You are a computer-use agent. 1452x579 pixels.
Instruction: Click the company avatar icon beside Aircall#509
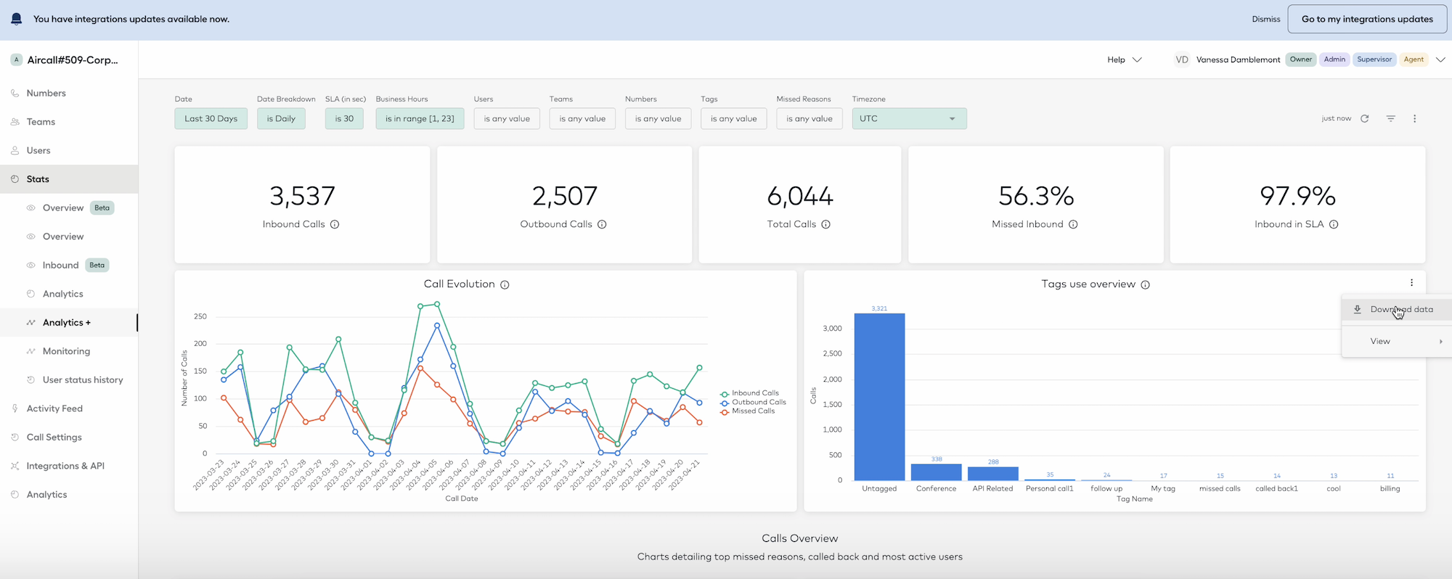click(x=16, y=59)
